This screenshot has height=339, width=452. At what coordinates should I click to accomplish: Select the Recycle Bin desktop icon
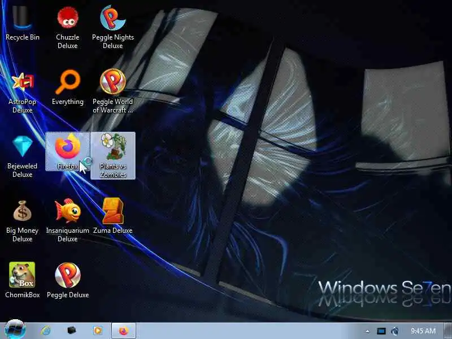pyautogui.click(x=23, y=23)
